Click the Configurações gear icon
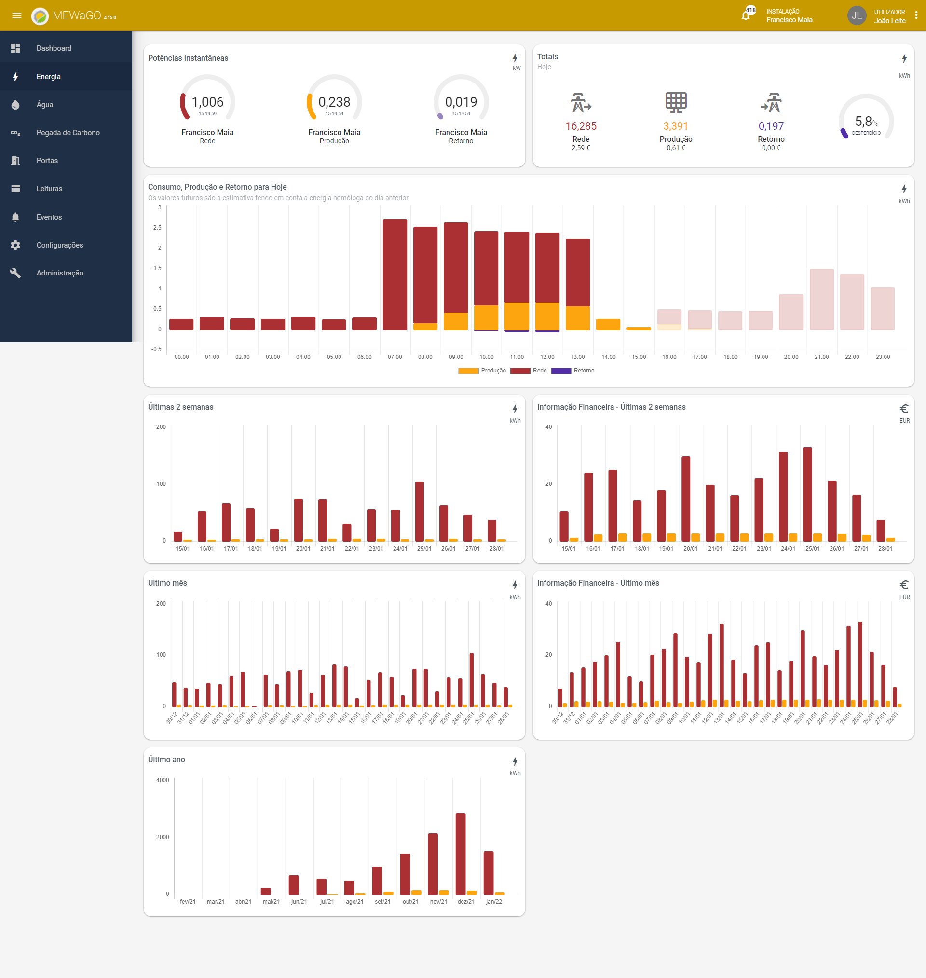 (x=15, y=245)
